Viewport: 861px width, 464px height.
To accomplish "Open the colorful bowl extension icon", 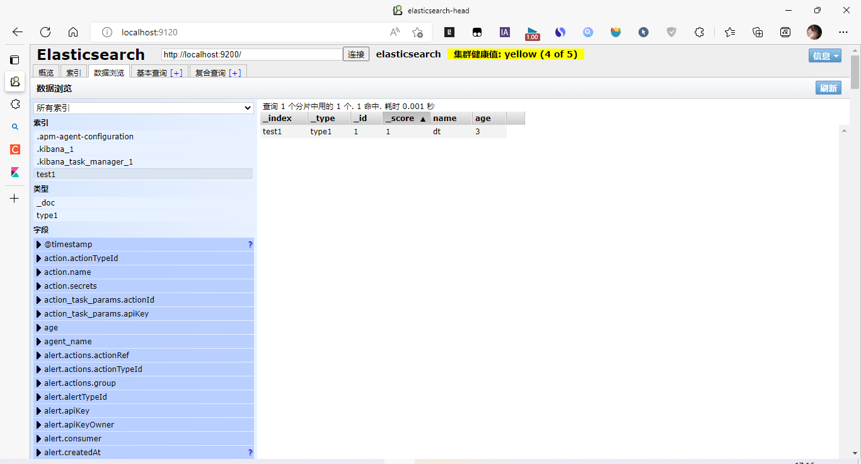I will [x=616, y=32].
